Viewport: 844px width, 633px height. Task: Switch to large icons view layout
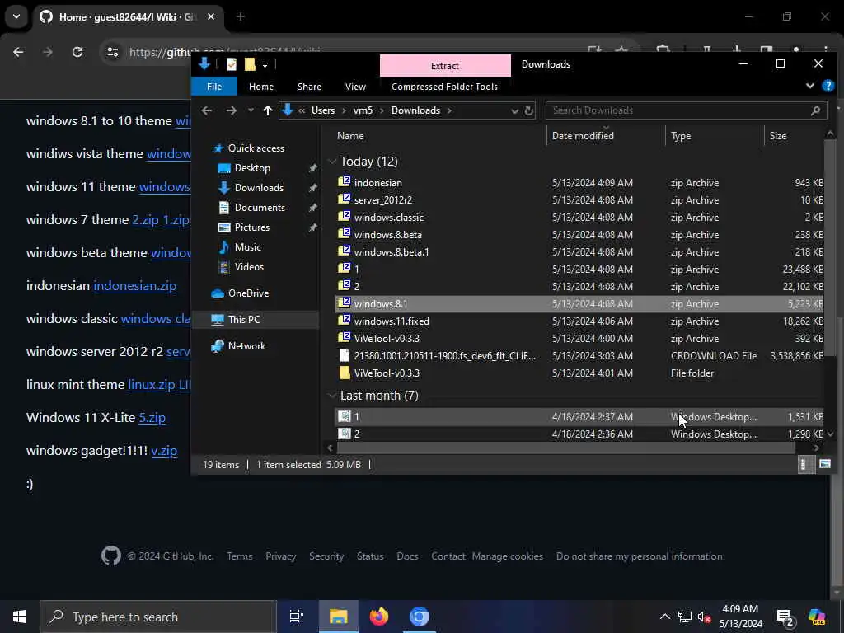click(x=824, y=464)
